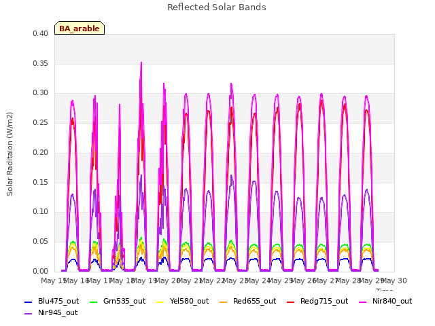This screenshot has height=326, width=435.
Task: Click the blue Blu475_out legend swatch
Action: click(x=29, y=302)
